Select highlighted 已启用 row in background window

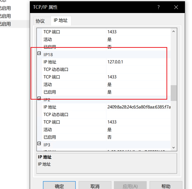coord(15,24)
